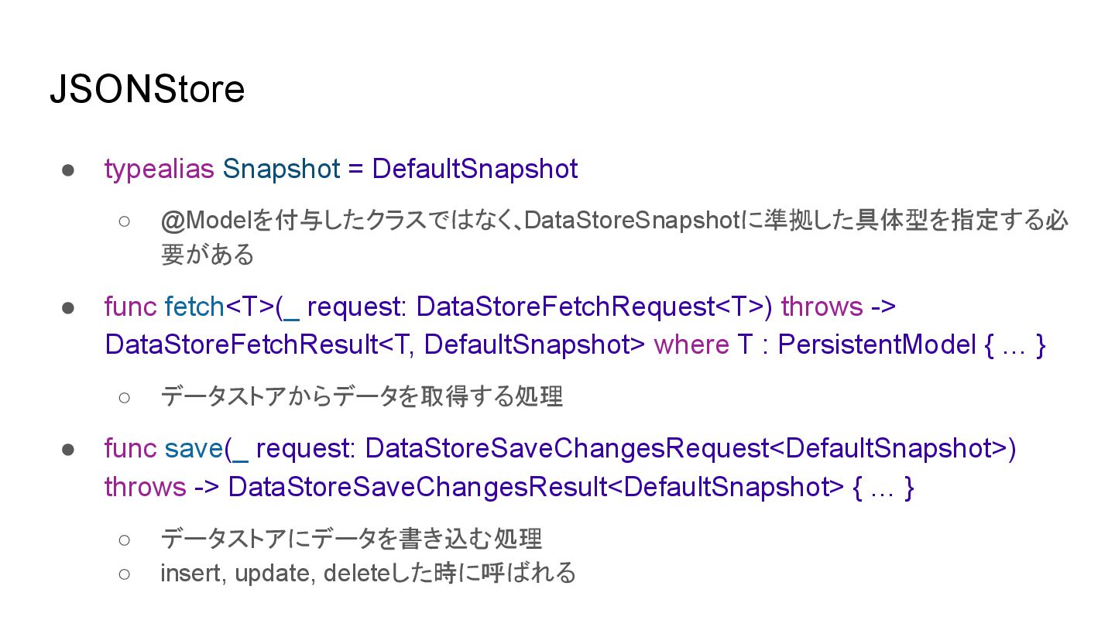The height and width of the screenshot is (627, 1115).
Task: Click the DataStoreFetchResult return type
Action: click(x=242, y=344)
